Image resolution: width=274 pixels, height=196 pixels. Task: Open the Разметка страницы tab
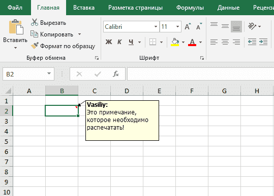135,8
